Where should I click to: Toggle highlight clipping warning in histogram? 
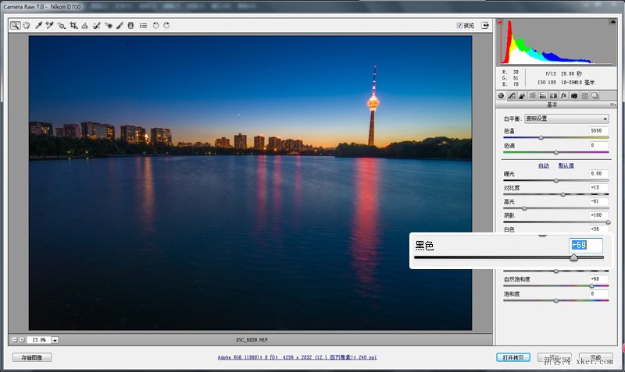pyautogui.click(x=613, y=22)
